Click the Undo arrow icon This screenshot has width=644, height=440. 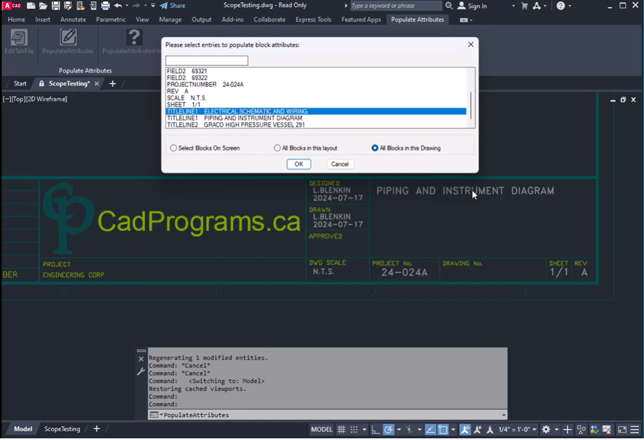pos(118,6)
